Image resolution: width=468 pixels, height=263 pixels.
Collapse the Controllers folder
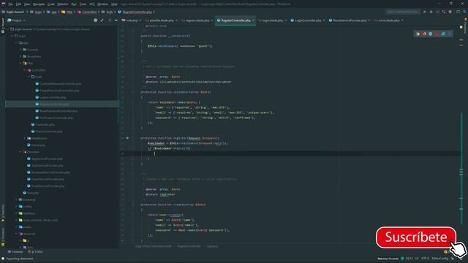tap(24, 70)
